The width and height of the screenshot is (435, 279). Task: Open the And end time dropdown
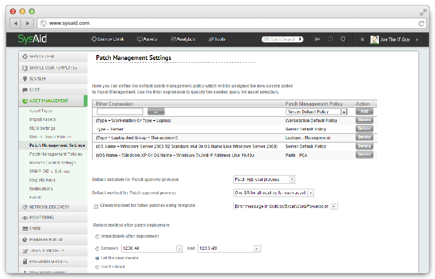point(229,249)
